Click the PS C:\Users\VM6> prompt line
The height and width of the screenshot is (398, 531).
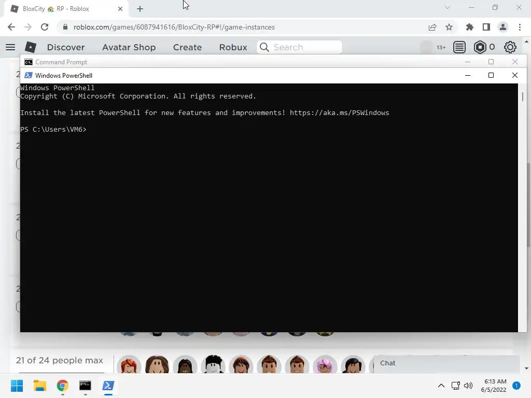[53, 129]
